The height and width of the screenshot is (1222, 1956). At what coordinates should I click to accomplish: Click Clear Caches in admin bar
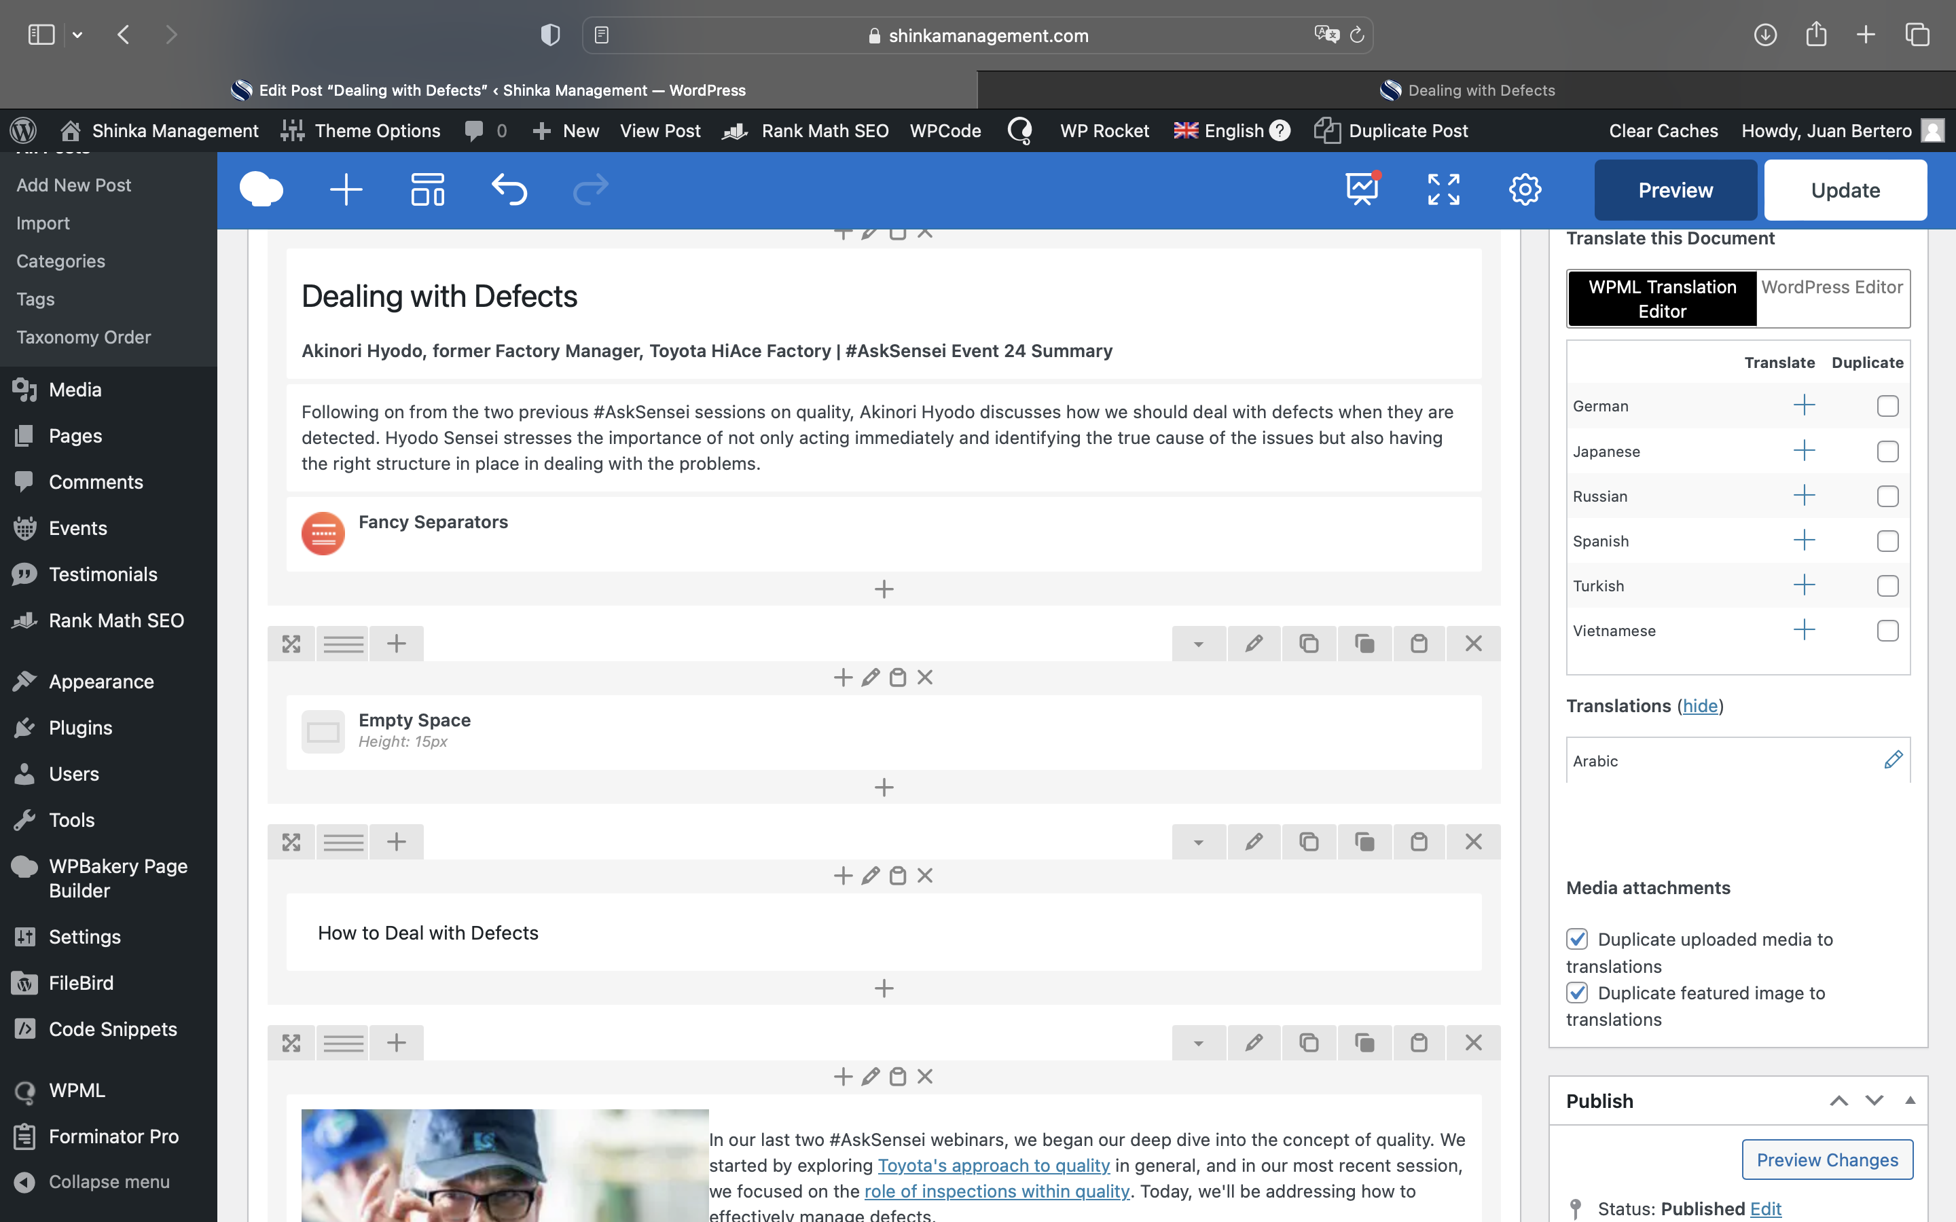(1663, 130)
